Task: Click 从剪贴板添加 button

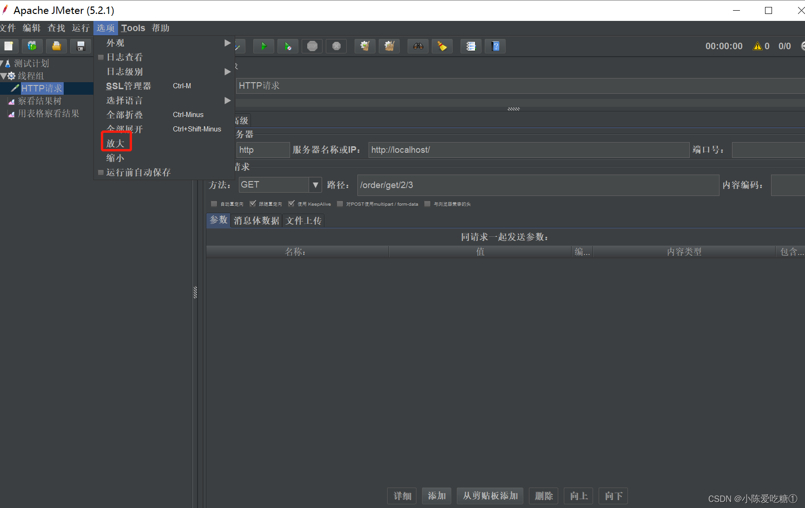Action: click(490, 496)
